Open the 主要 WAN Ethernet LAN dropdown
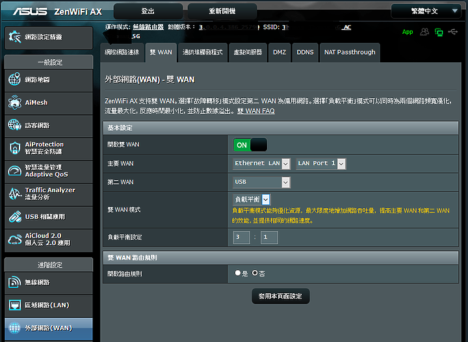This screenshot has height=342, width=468. tap(261, 164)
